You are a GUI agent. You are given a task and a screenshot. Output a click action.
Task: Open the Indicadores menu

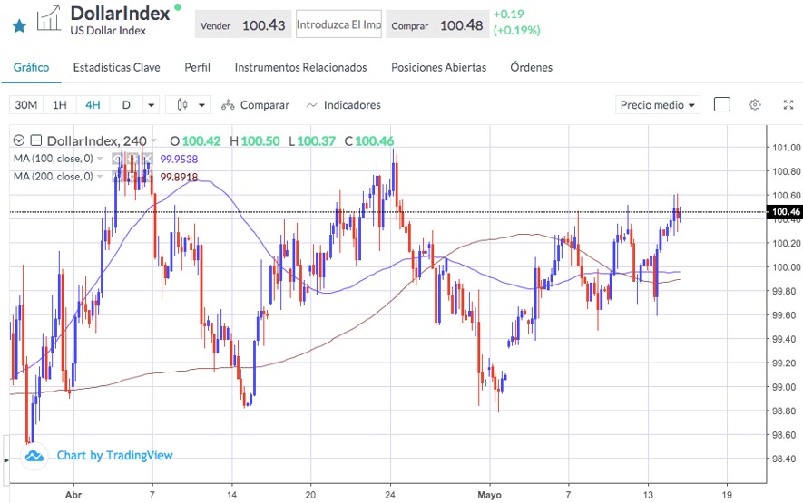click(x=344, y=105)
